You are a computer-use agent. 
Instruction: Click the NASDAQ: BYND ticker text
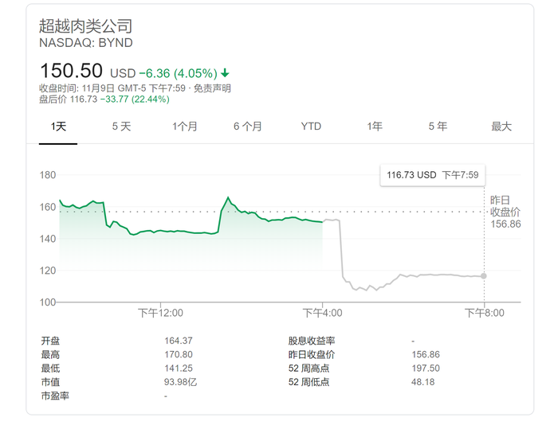86,43
